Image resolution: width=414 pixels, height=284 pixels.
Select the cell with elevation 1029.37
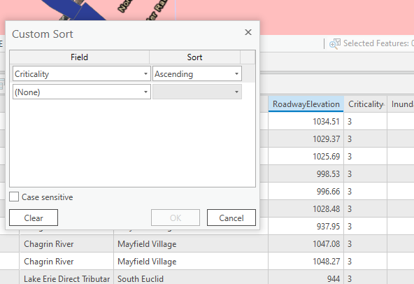pos(306,139)
